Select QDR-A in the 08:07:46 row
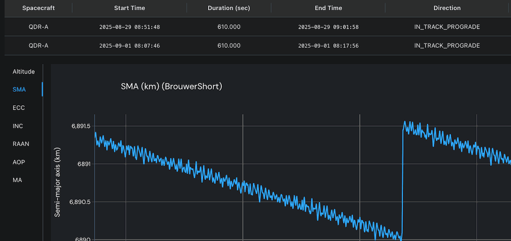 click(x=38, y=46)
